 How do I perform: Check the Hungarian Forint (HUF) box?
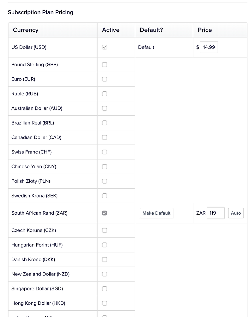(x=104, y=245)
